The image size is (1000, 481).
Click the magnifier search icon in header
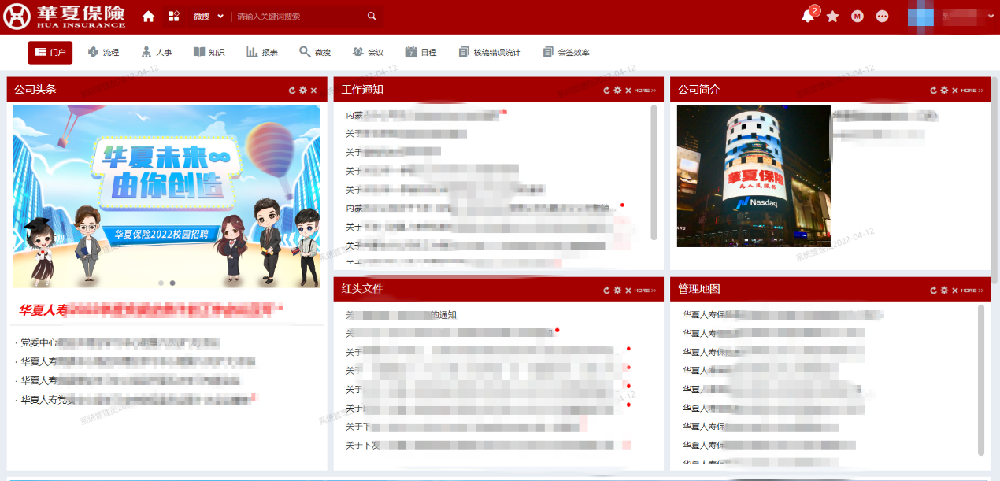(372, 17)
